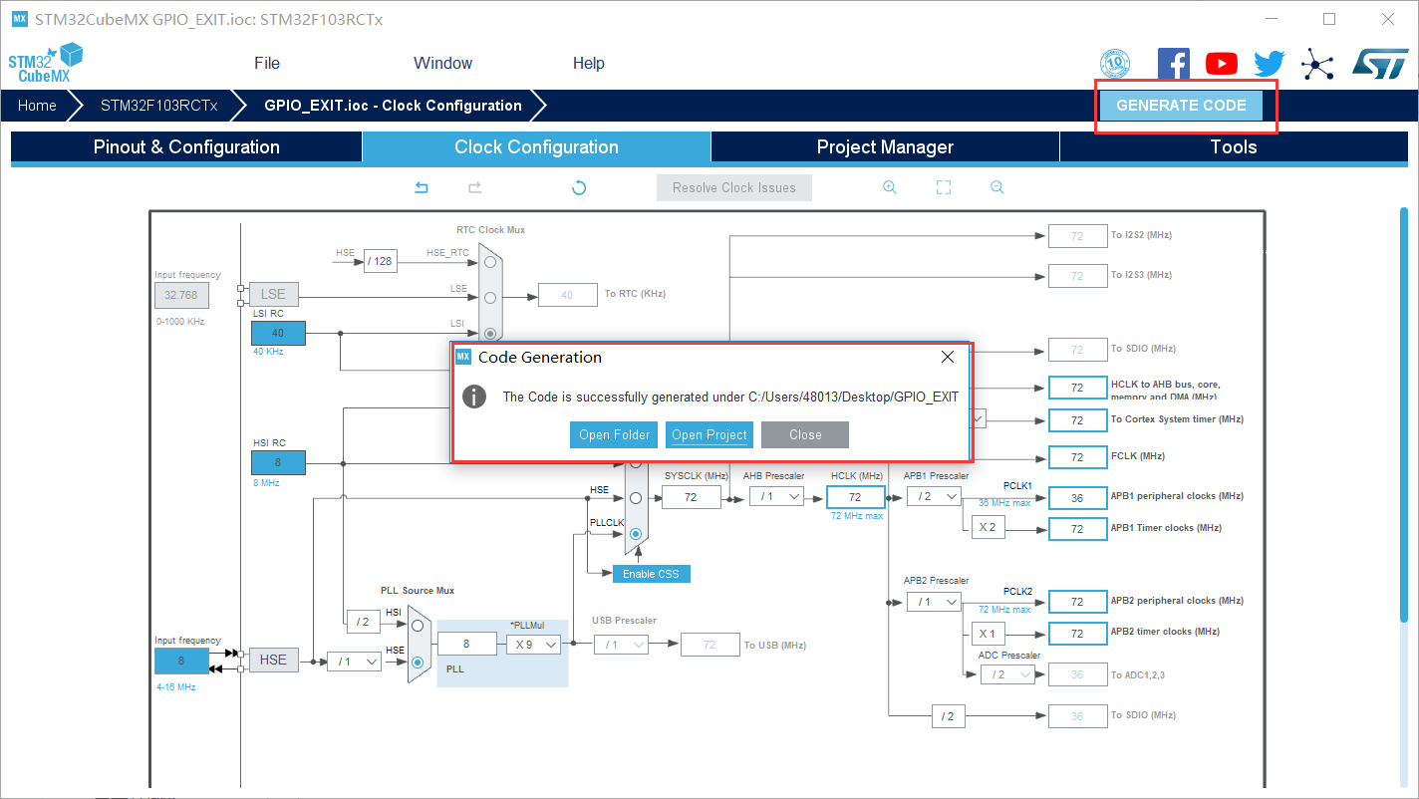Click the HSE input frequency field

click(x=181, y=661)
